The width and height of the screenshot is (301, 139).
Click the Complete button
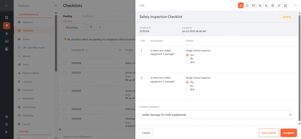pos(288,133)
